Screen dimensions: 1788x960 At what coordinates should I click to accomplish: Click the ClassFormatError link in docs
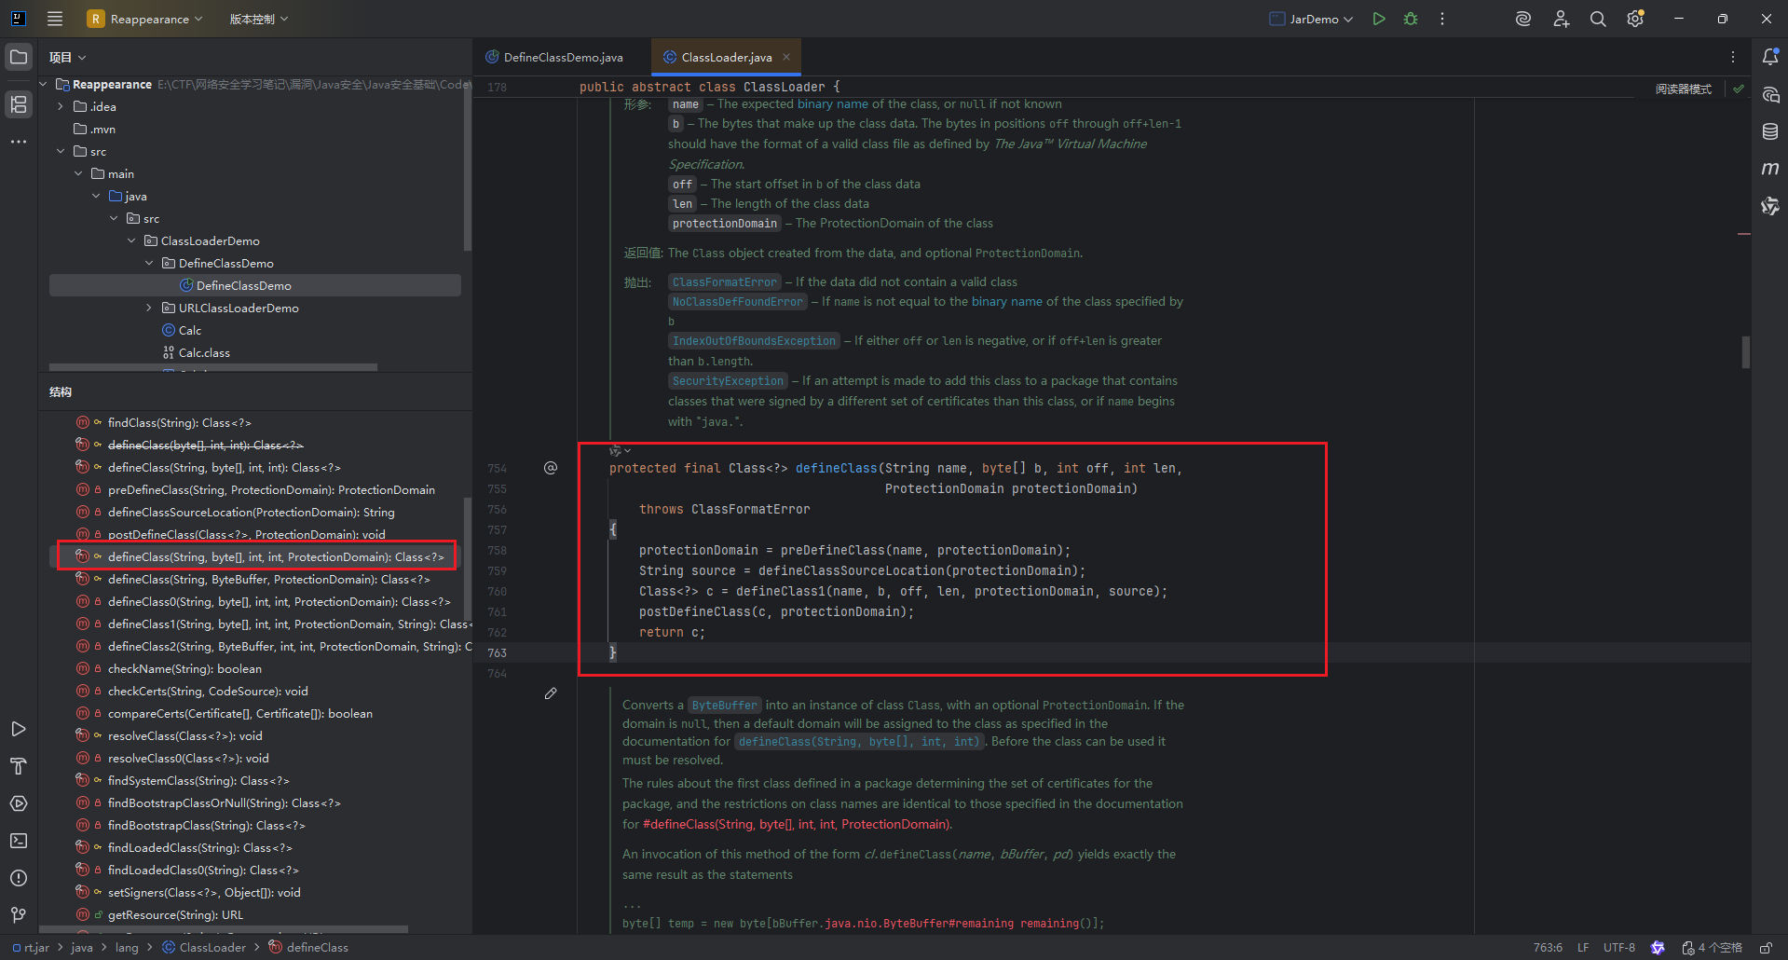[724, 282]
